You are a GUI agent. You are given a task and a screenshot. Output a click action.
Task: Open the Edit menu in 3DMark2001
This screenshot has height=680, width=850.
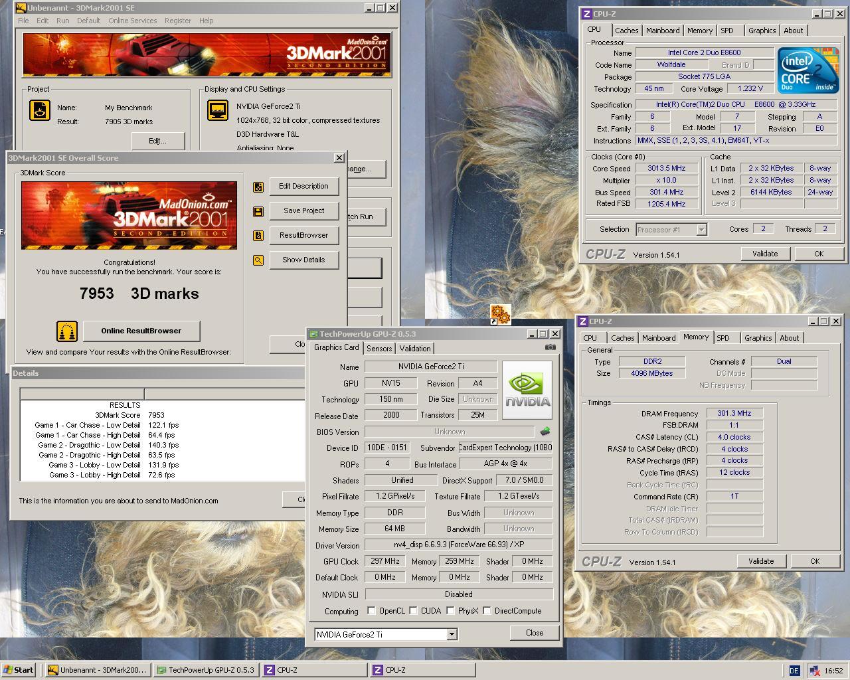coord(42,21)
